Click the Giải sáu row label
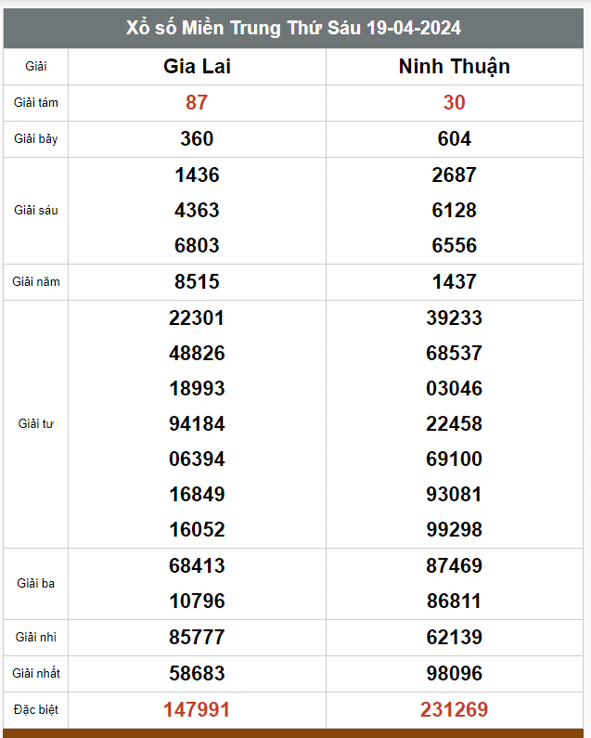 pos(36,211)
